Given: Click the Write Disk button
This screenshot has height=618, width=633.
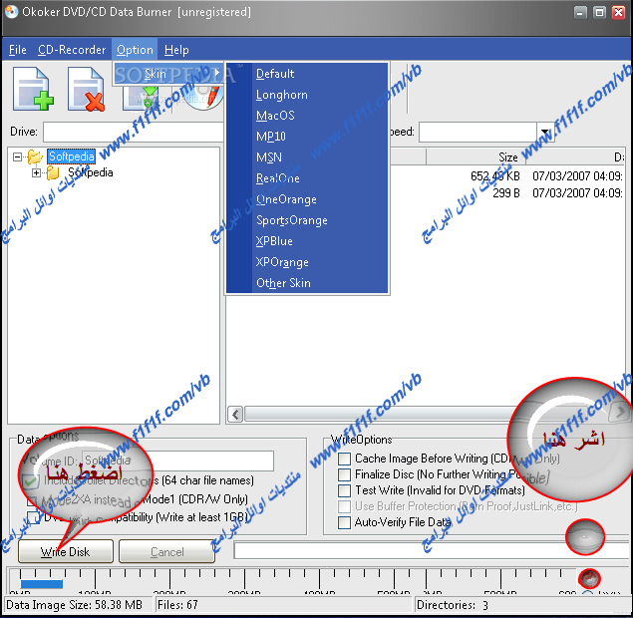Looking at the screenshot, I should [x=66, y=551].
